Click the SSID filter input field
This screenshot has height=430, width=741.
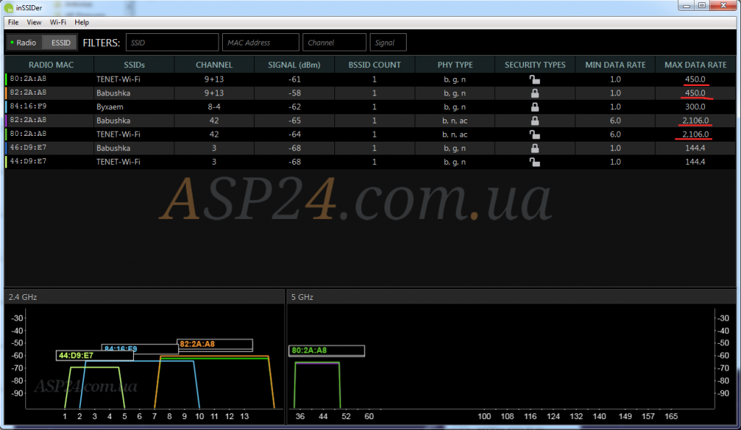pos(172,43)
